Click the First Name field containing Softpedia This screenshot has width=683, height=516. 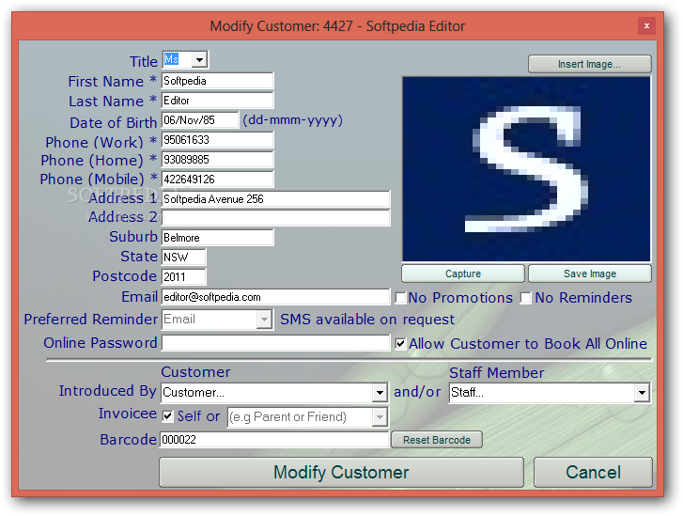coord(217,81)
